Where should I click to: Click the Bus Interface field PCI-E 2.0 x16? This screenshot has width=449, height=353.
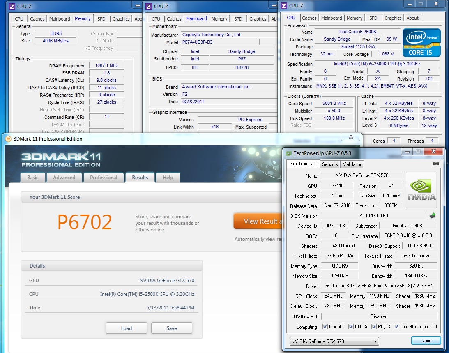[x=408, y=235]
